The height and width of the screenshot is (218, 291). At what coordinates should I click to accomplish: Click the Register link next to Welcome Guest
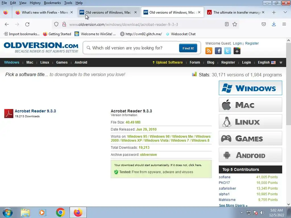(x=252, y=43)
